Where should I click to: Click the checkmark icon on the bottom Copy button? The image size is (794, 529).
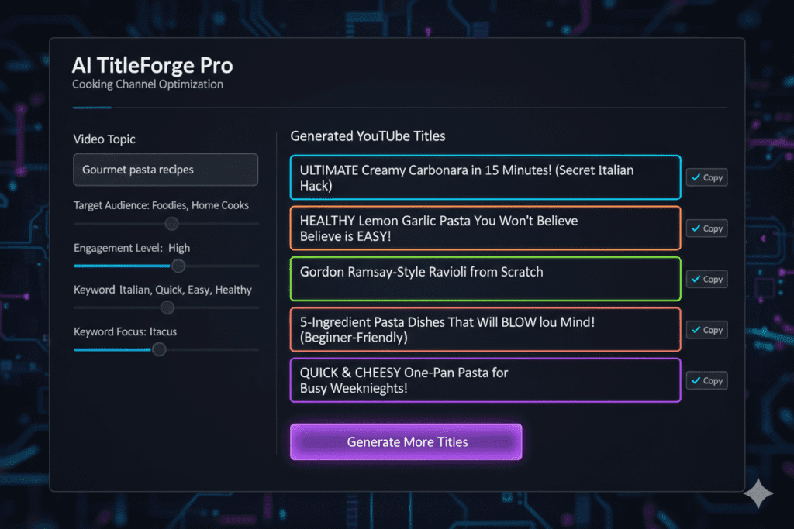coord(695,380)
